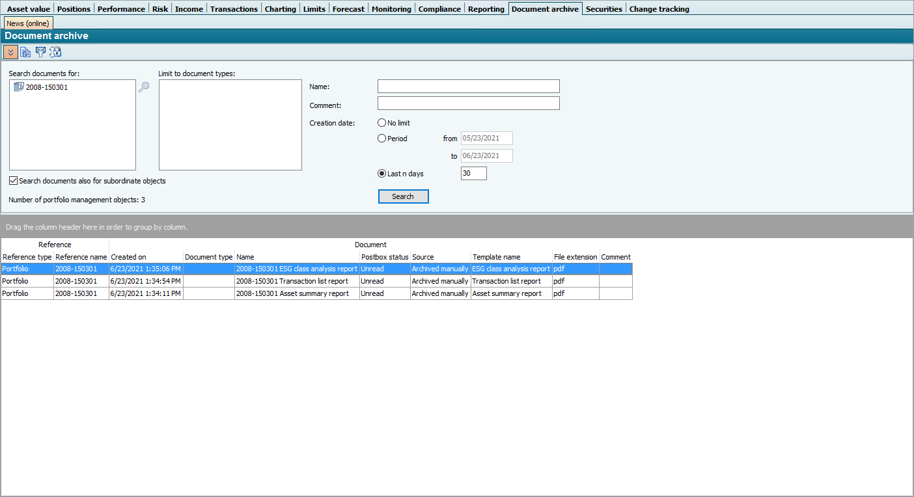
Task: Focus the Comment text field
Action: click(x=468, y=103)
